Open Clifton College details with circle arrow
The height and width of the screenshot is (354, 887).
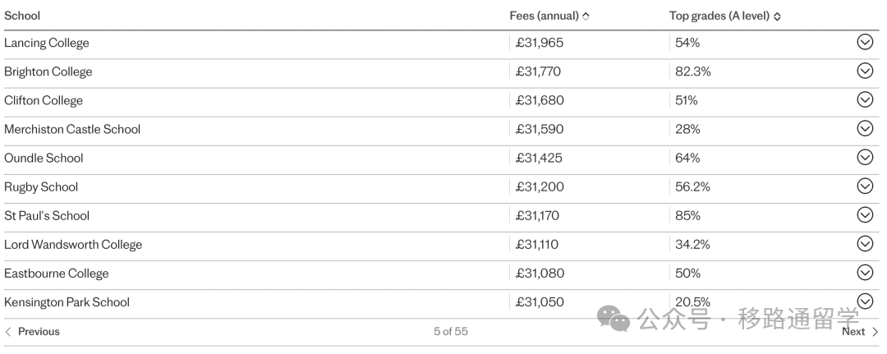coord(865,99)
